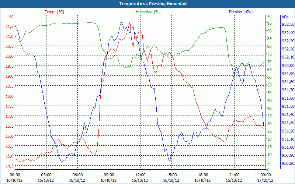Click the 90 humidity axis value
The image size is (295, 184).
[x=270, y=31]
